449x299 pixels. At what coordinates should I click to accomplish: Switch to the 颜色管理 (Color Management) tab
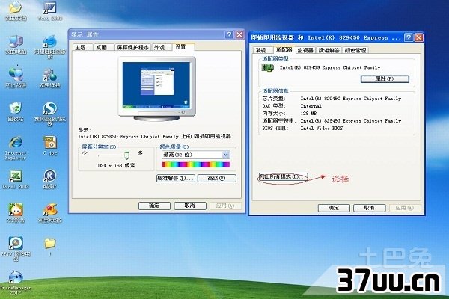355,50
